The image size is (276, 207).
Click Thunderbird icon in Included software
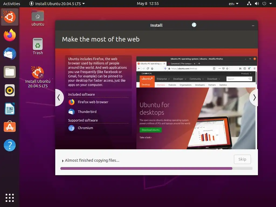click(71, 112)
